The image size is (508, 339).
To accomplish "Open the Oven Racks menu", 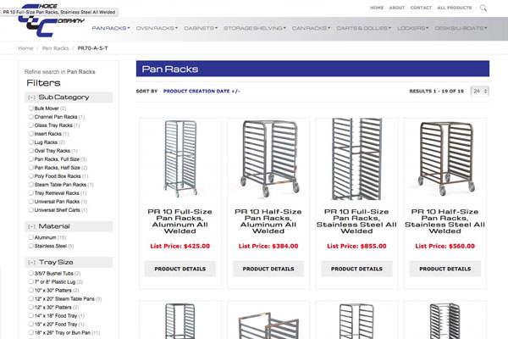I will [x=157, y=28].
